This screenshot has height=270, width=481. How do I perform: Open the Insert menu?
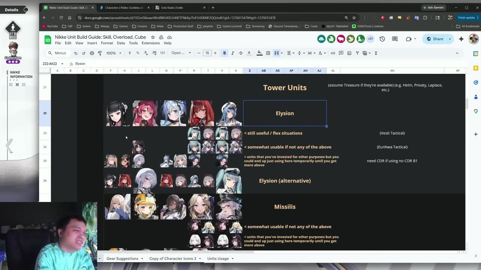[92, 43]
